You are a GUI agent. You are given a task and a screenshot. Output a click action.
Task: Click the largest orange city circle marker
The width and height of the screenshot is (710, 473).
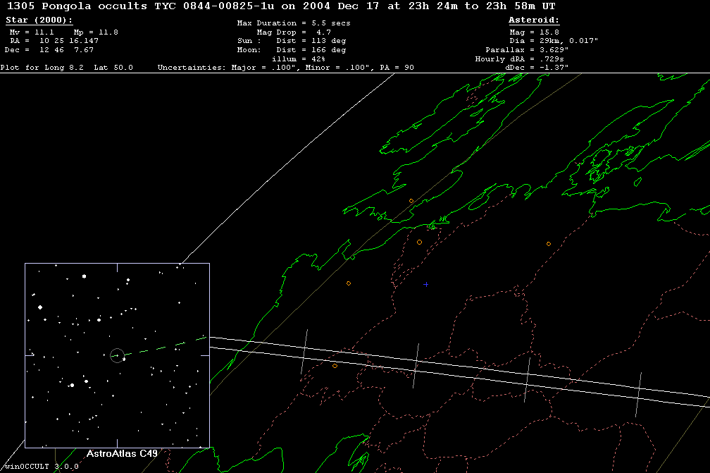point(419,242)
